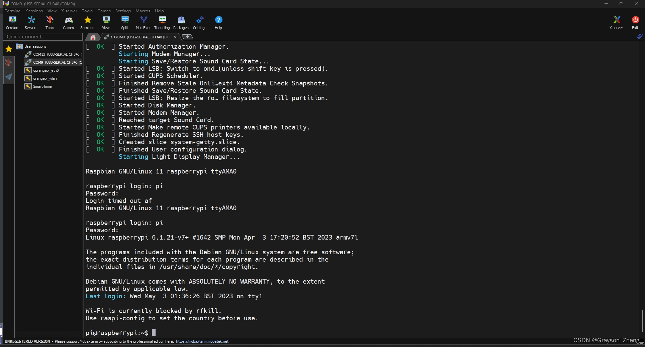The width and height of the screenshot is (645, 347).
Task: Open the Session toolbar icon
Action: (12, 23)
